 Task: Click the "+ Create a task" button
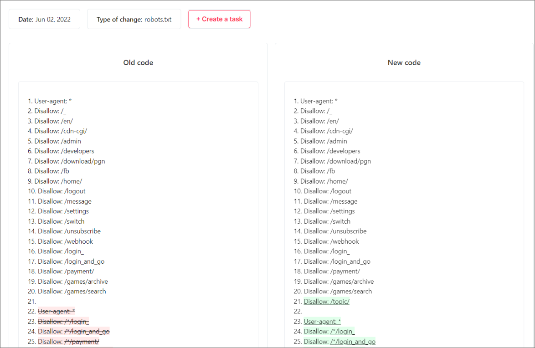click(219, 19)
